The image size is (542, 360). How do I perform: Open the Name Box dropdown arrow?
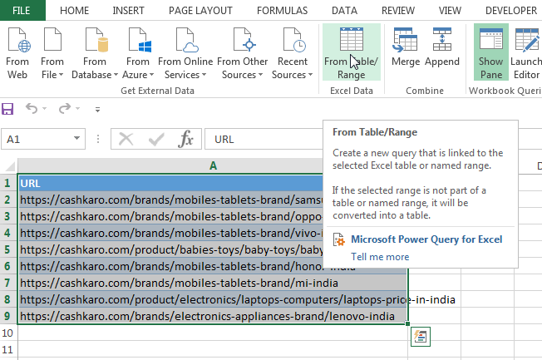(x=76, y=139)
